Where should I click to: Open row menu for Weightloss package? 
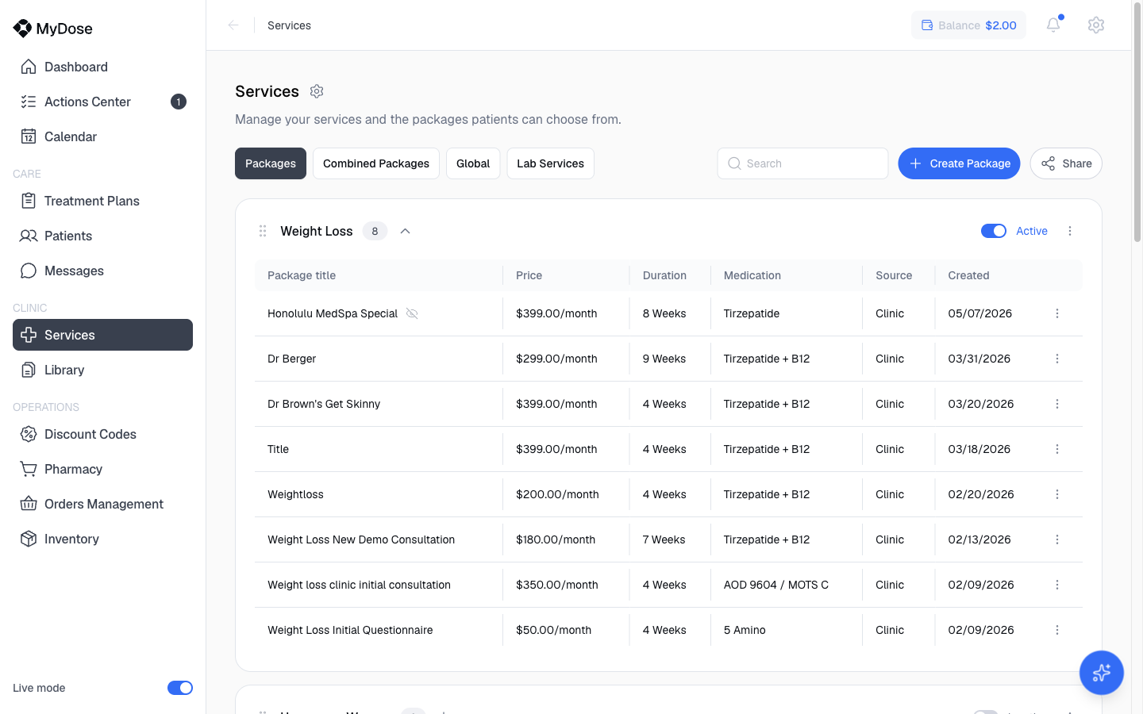[x=1057, y=494]
